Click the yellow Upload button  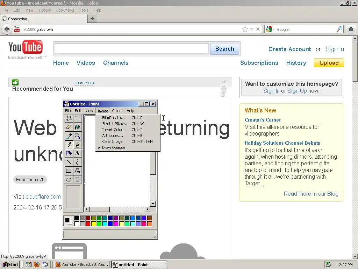click(329, 63)
